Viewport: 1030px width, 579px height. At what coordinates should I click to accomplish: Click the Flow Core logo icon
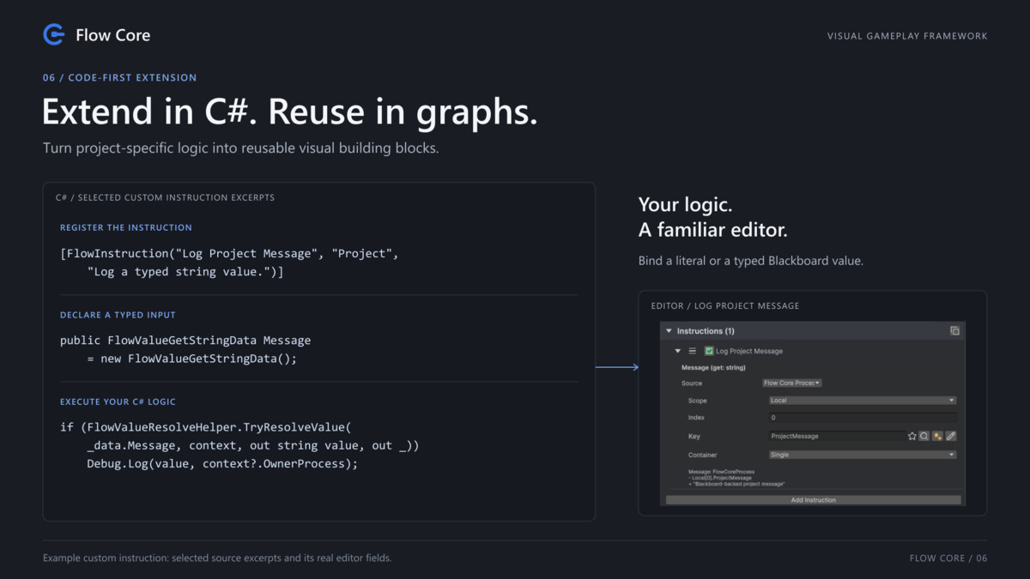click(x=54, y=34)
